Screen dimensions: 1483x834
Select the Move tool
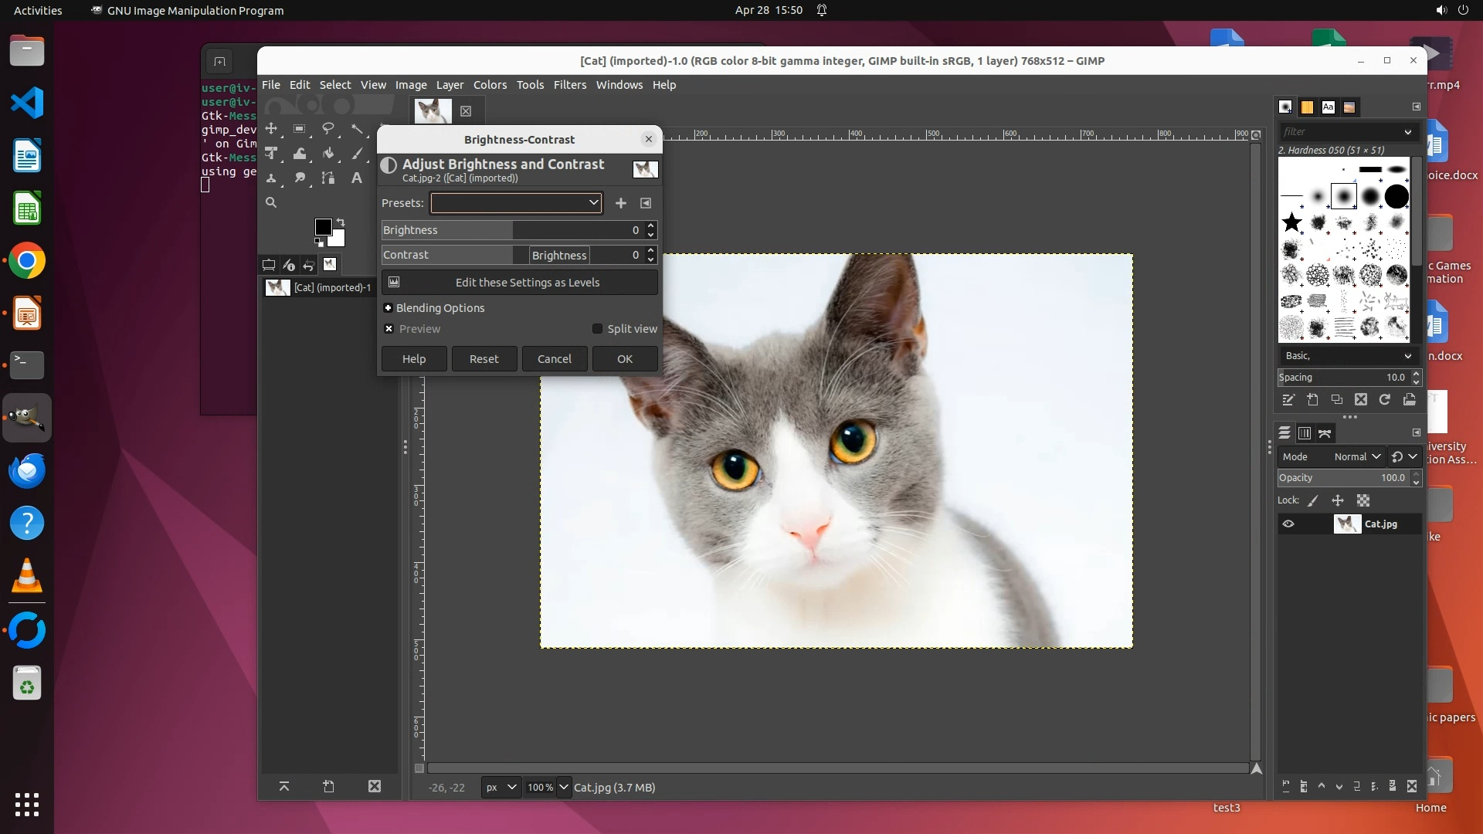click(x=271, y=129)
